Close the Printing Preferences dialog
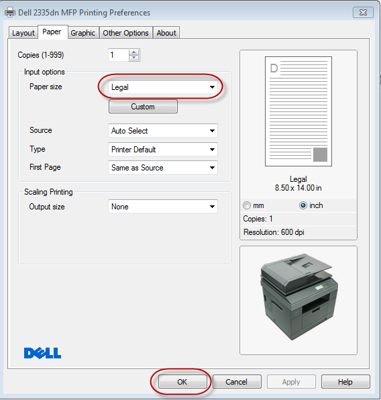Screen dimensions: 381x400 pos(363,12)
